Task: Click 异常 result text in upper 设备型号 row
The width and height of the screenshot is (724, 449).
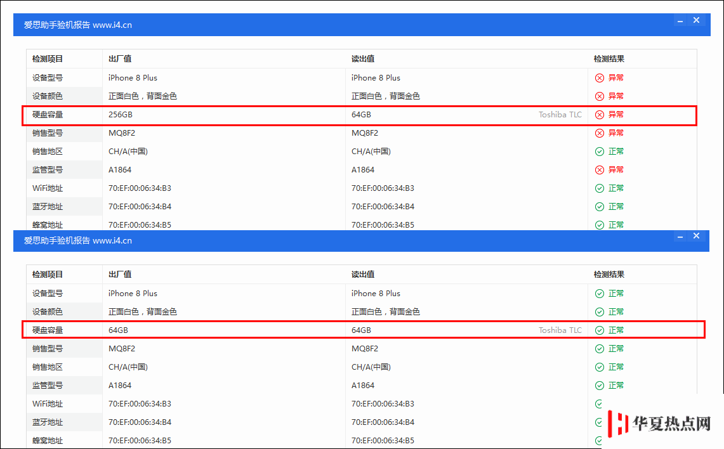Action: 616,78
